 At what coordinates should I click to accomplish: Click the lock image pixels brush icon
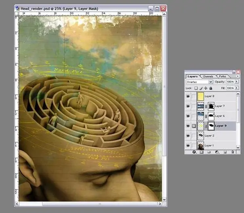tap(201, 88)
